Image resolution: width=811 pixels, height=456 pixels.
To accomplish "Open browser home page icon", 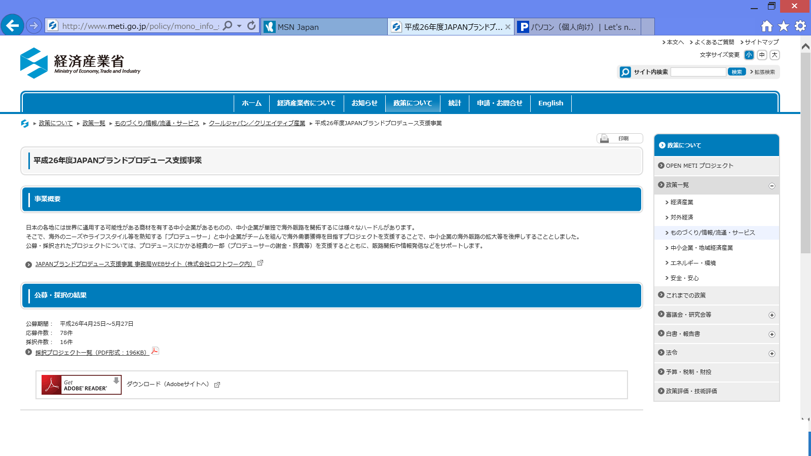I will click(x=767, y=26).
